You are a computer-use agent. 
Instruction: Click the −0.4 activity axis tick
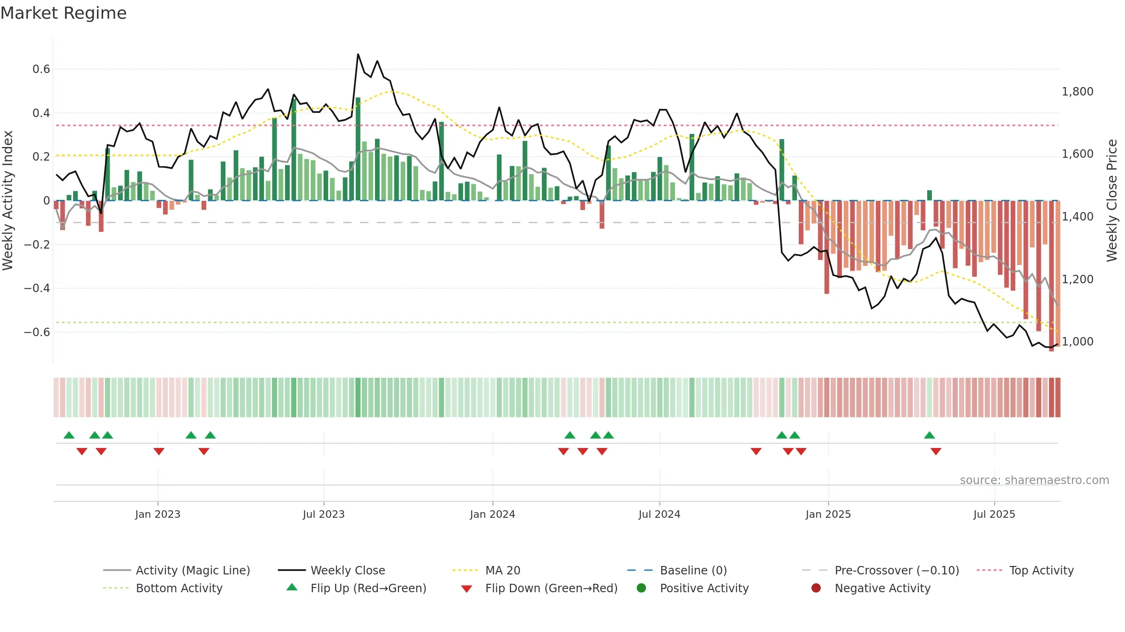point(37,288)
